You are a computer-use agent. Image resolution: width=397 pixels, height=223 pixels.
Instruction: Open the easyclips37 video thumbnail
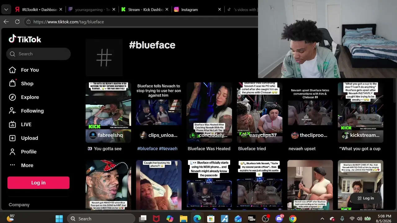click(260, 112)
